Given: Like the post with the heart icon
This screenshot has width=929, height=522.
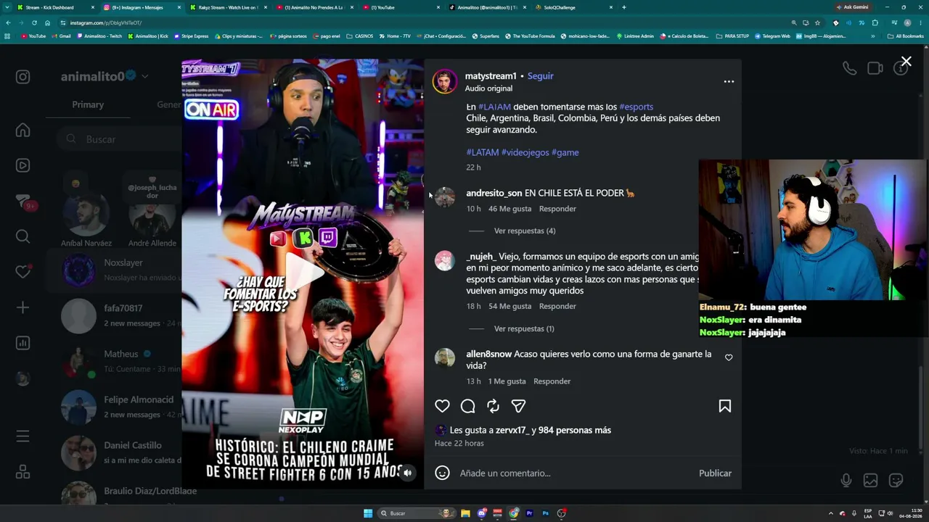Looking at the screenshot, I should pyautogui.click(x=442, y=406).
